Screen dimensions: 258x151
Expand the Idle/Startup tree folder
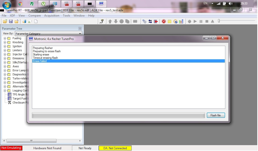pyautogui.click(x=5, y=62)
